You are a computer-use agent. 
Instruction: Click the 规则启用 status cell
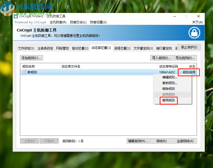point(189,72)
